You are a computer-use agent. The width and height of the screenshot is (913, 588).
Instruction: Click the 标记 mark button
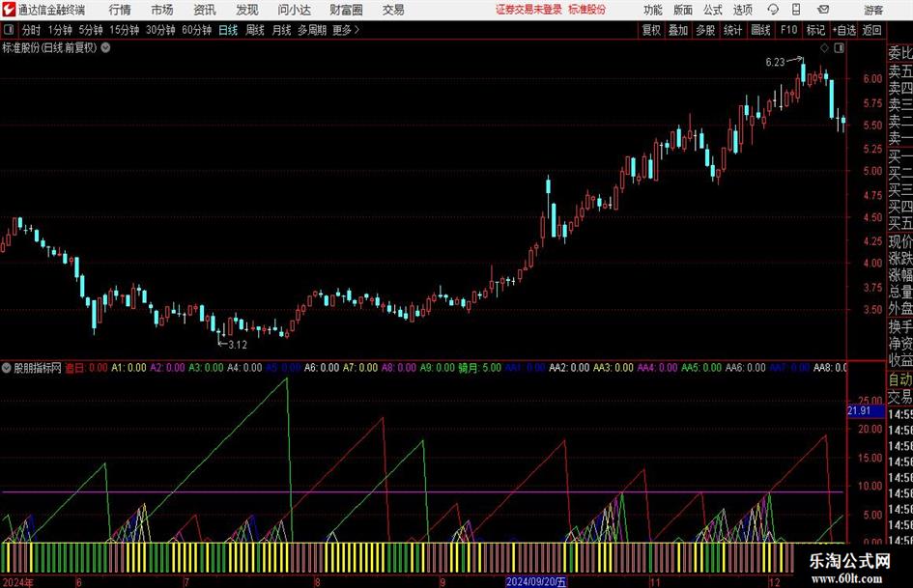point(815,30)
